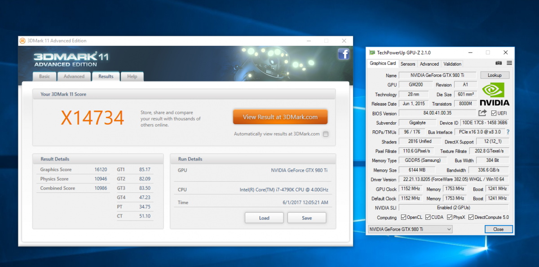The height and width of the screenshot is (267, 539).
Task: Switch to the Sensors tab in GPU-Z
Action: 408,64
